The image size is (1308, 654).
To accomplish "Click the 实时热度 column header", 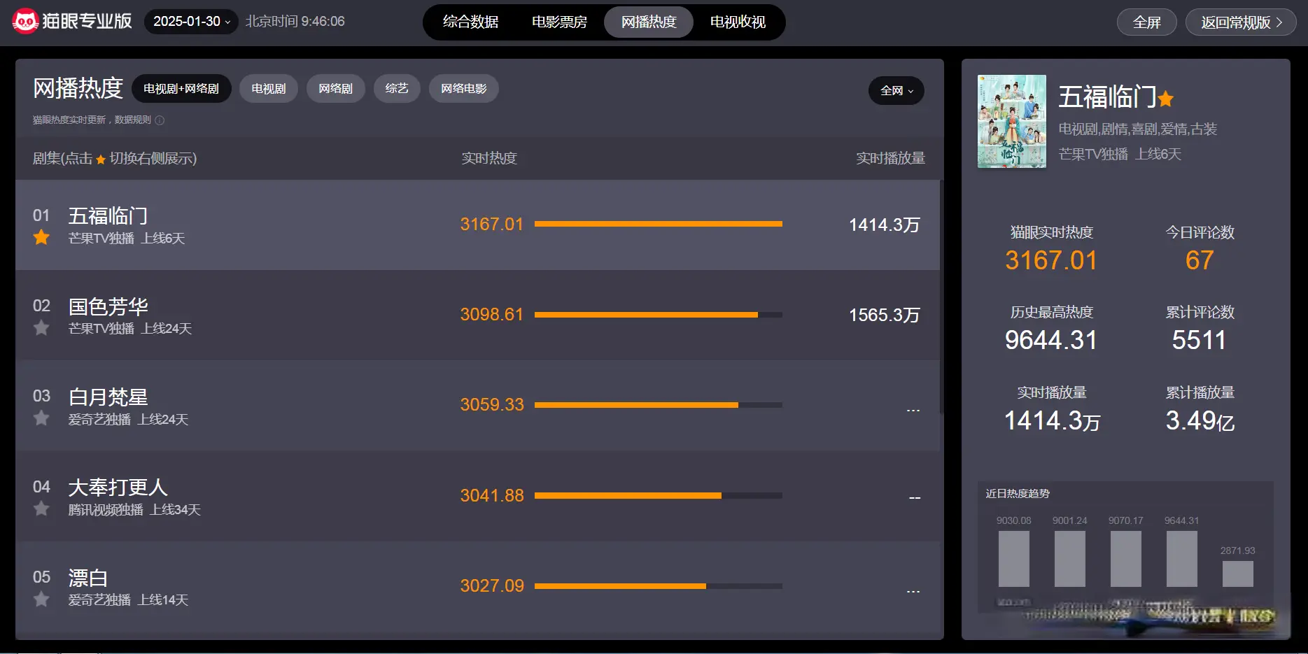I will point(488,158).
